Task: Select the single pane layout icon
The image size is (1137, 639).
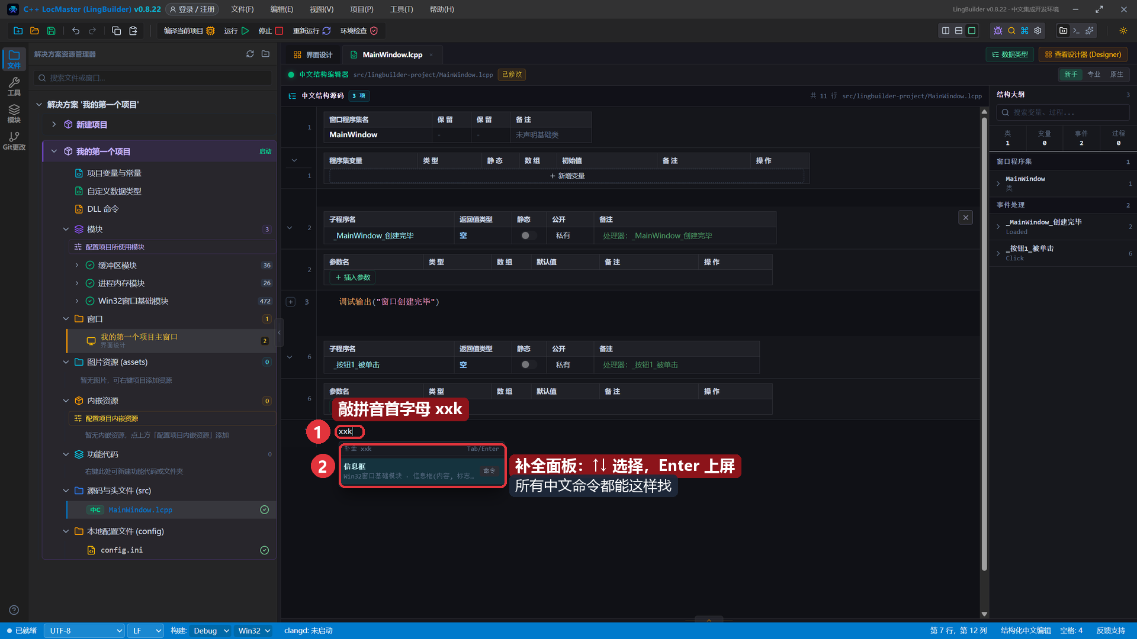Action: (972, 31)
